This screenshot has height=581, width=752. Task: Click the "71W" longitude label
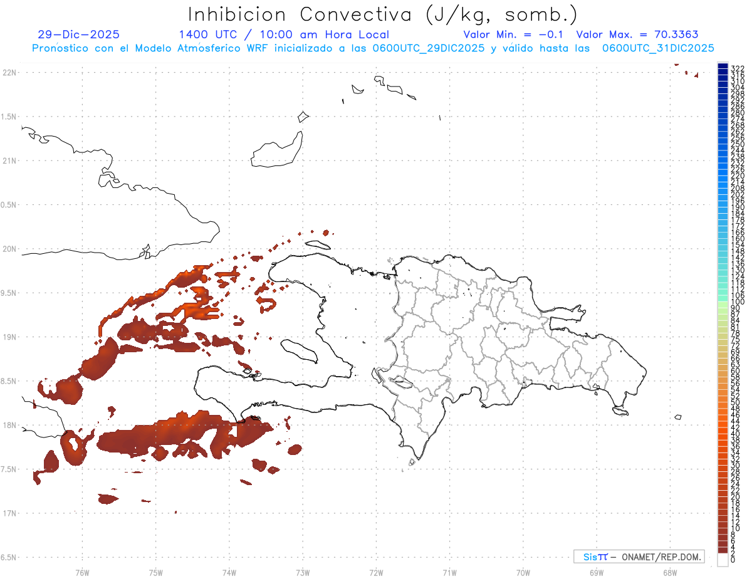[x=449, y=572]
